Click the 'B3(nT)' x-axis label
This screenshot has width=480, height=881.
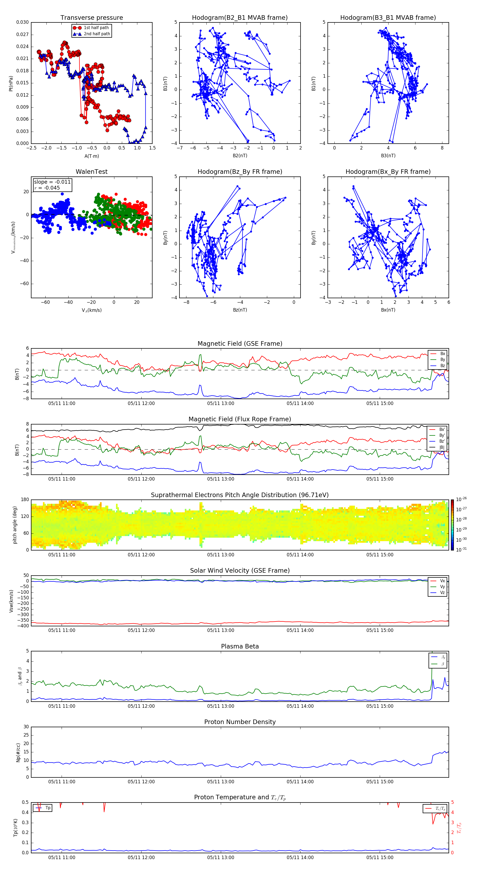point(388,156)
